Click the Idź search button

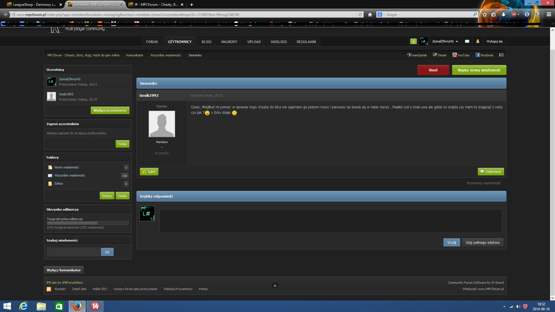107,252
